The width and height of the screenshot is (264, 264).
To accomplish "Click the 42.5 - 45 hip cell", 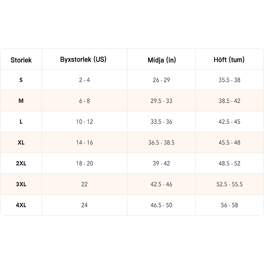I will pos(229,122).
